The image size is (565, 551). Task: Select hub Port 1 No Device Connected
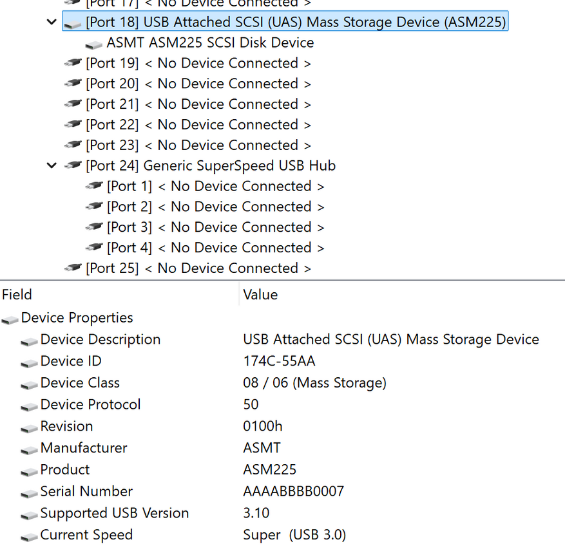click(215, 187)
